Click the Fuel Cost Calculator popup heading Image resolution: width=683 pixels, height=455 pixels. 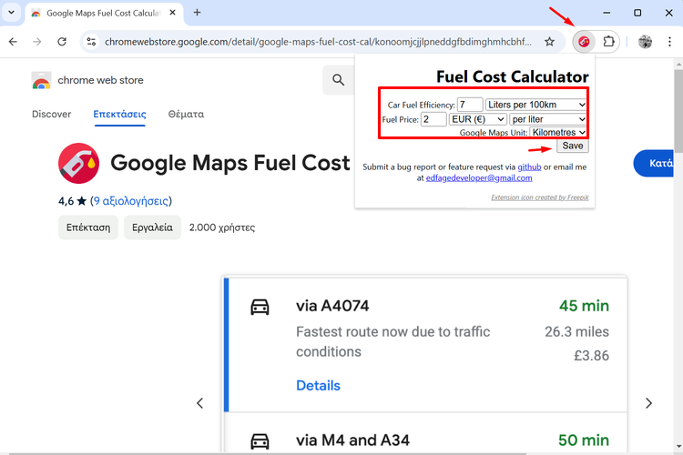click(512, 76)
